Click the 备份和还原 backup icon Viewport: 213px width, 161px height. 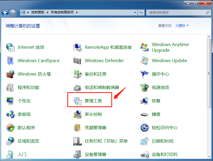click(77, 74)
